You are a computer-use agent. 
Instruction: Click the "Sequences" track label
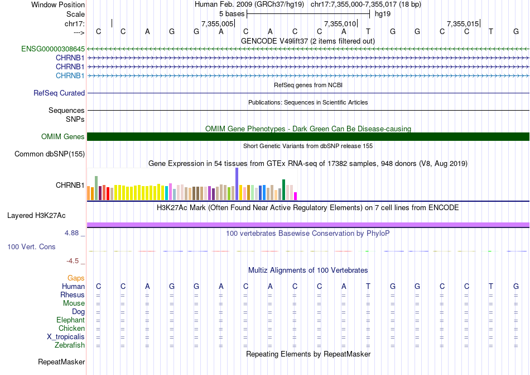coord(66,110)
